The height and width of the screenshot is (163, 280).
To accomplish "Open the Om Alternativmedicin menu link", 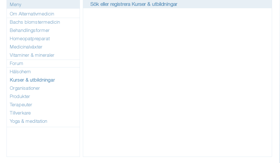I will pos(32,14).
